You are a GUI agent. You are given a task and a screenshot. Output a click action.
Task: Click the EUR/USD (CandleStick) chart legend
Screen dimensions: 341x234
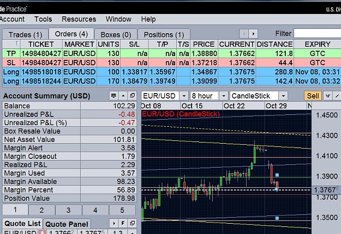point(181,114)
